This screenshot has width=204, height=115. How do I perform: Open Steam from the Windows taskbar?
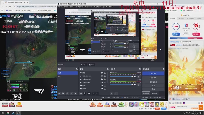pos(13,113)
